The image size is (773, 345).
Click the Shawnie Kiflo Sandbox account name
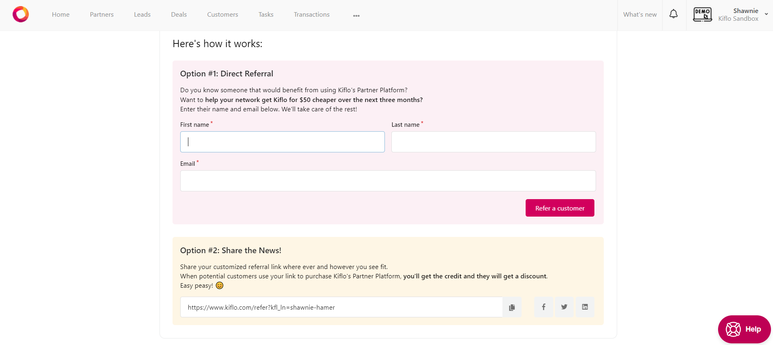(x=738, y=15)
